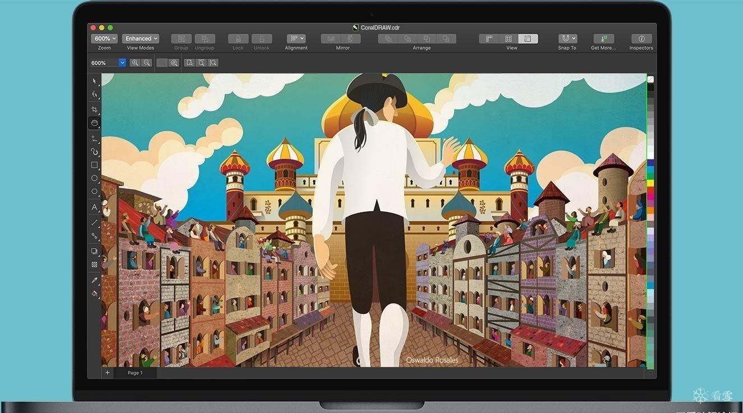Select the Shape edit tool
Screen dimensions: 743x413
point(94,95)
